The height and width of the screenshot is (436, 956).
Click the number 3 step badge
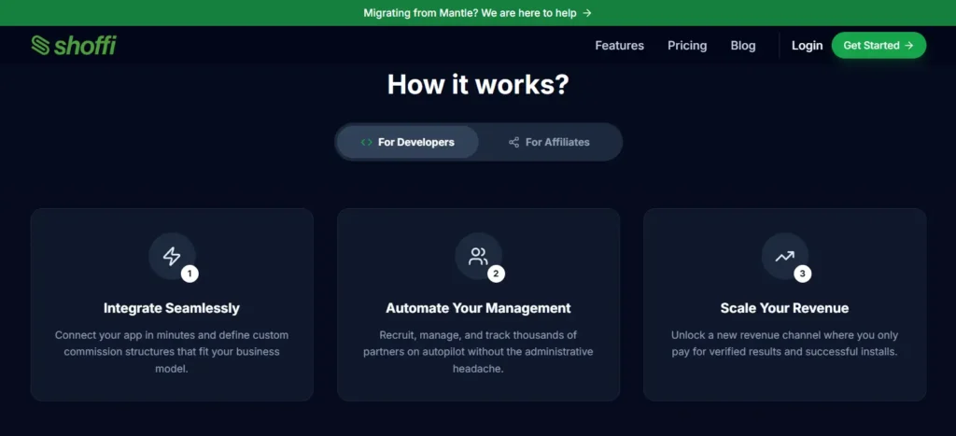[802, 274]
